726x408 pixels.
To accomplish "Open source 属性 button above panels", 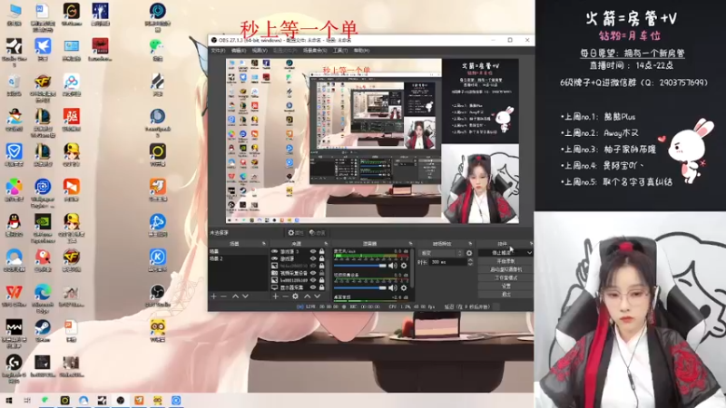I will coord(296,233).
